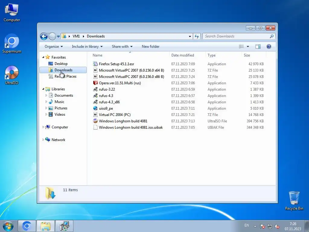This screenshot has height=232, width=309.
Task: Select the Supermium desktop shortcut
Action: [x=12, y=44]
